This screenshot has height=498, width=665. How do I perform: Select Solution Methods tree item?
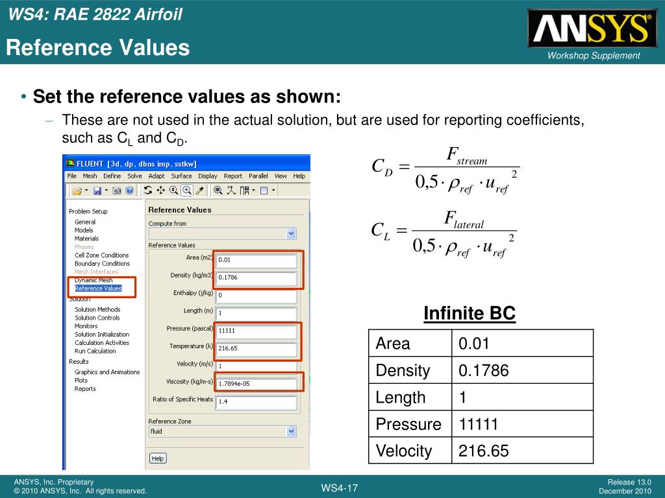pos(97,309)
